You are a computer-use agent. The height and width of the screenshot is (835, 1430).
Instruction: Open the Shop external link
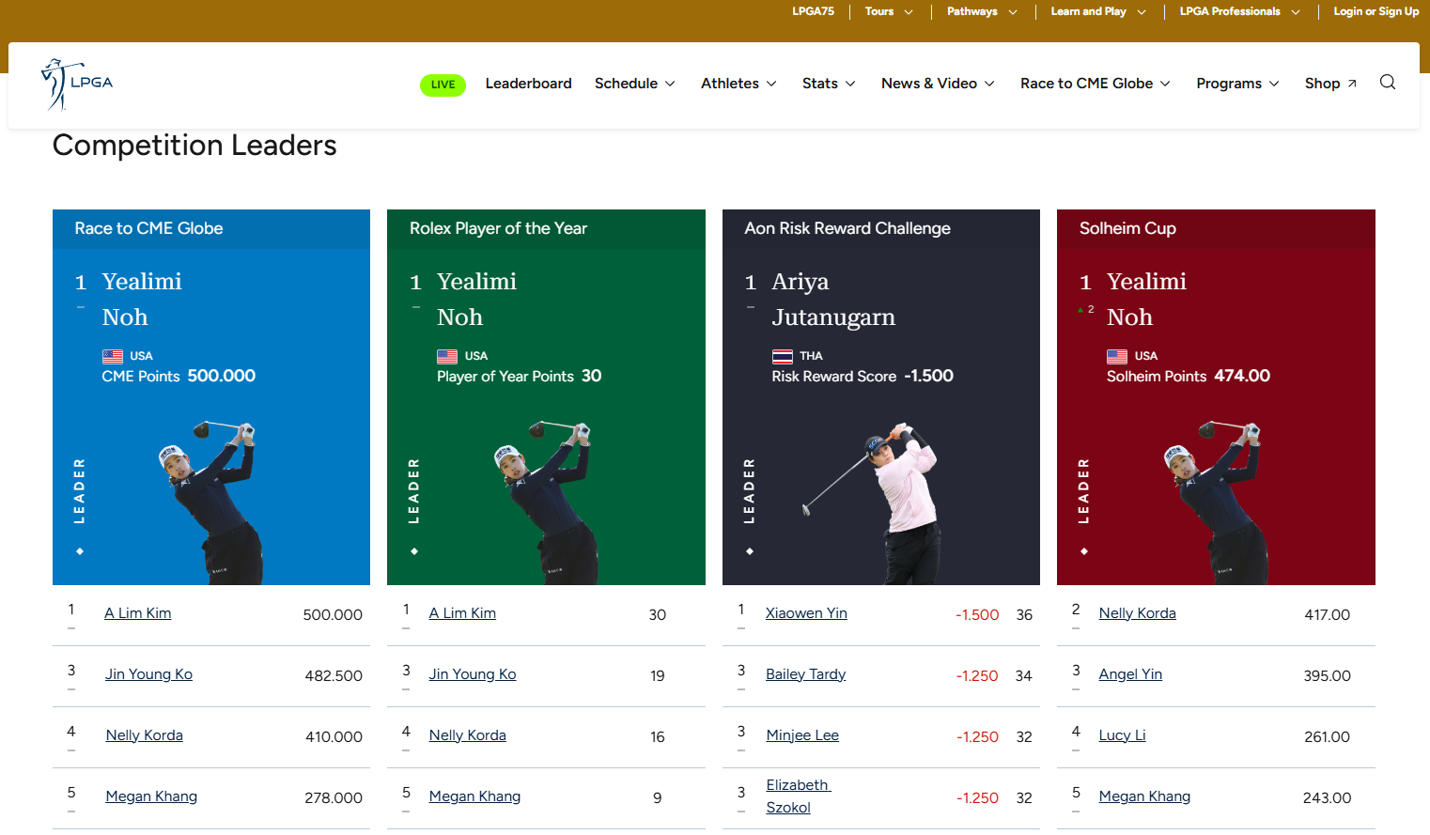(1330, 84)
